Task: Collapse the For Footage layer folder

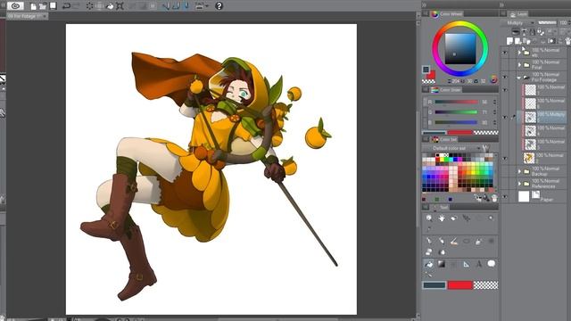Action: tap(519, 78)
